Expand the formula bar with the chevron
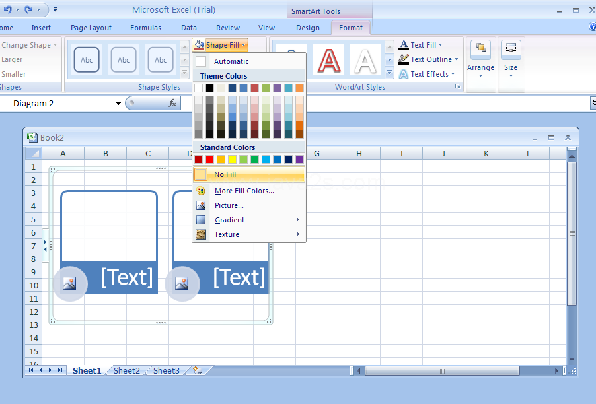Image resolution: width=596 pixels, height=404 pixels. [593, 103]
